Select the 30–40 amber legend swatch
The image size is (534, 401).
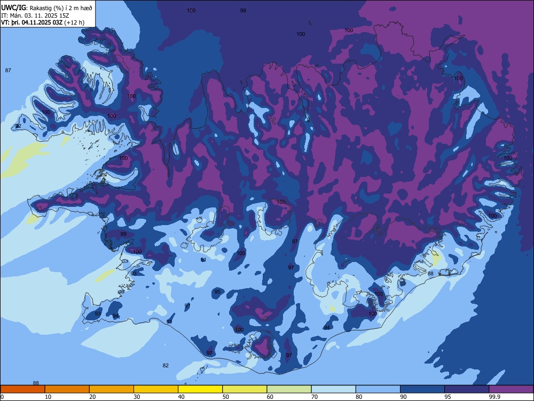tap(156, 389)
